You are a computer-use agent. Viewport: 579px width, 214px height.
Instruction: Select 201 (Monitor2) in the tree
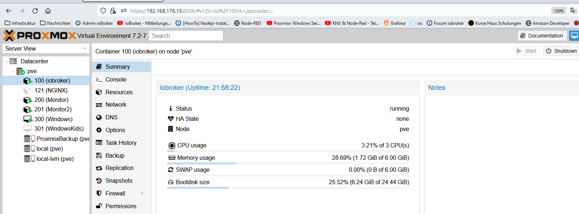[46, 110]
